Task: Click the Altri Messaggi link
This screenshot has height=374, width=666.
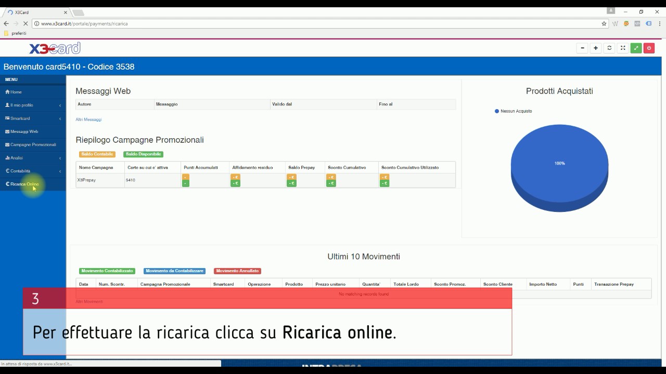Action: (88, 119)
